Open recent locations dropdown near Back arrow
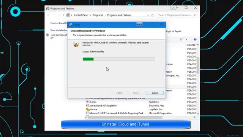This screenshot has width=243, height=137. tap(59, 15)
